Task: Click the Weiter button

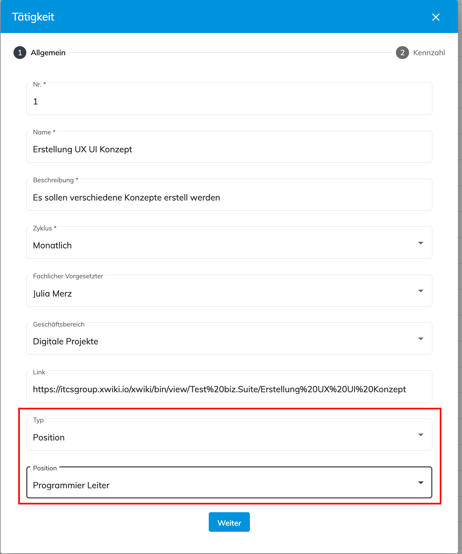Action: (229, 522)
